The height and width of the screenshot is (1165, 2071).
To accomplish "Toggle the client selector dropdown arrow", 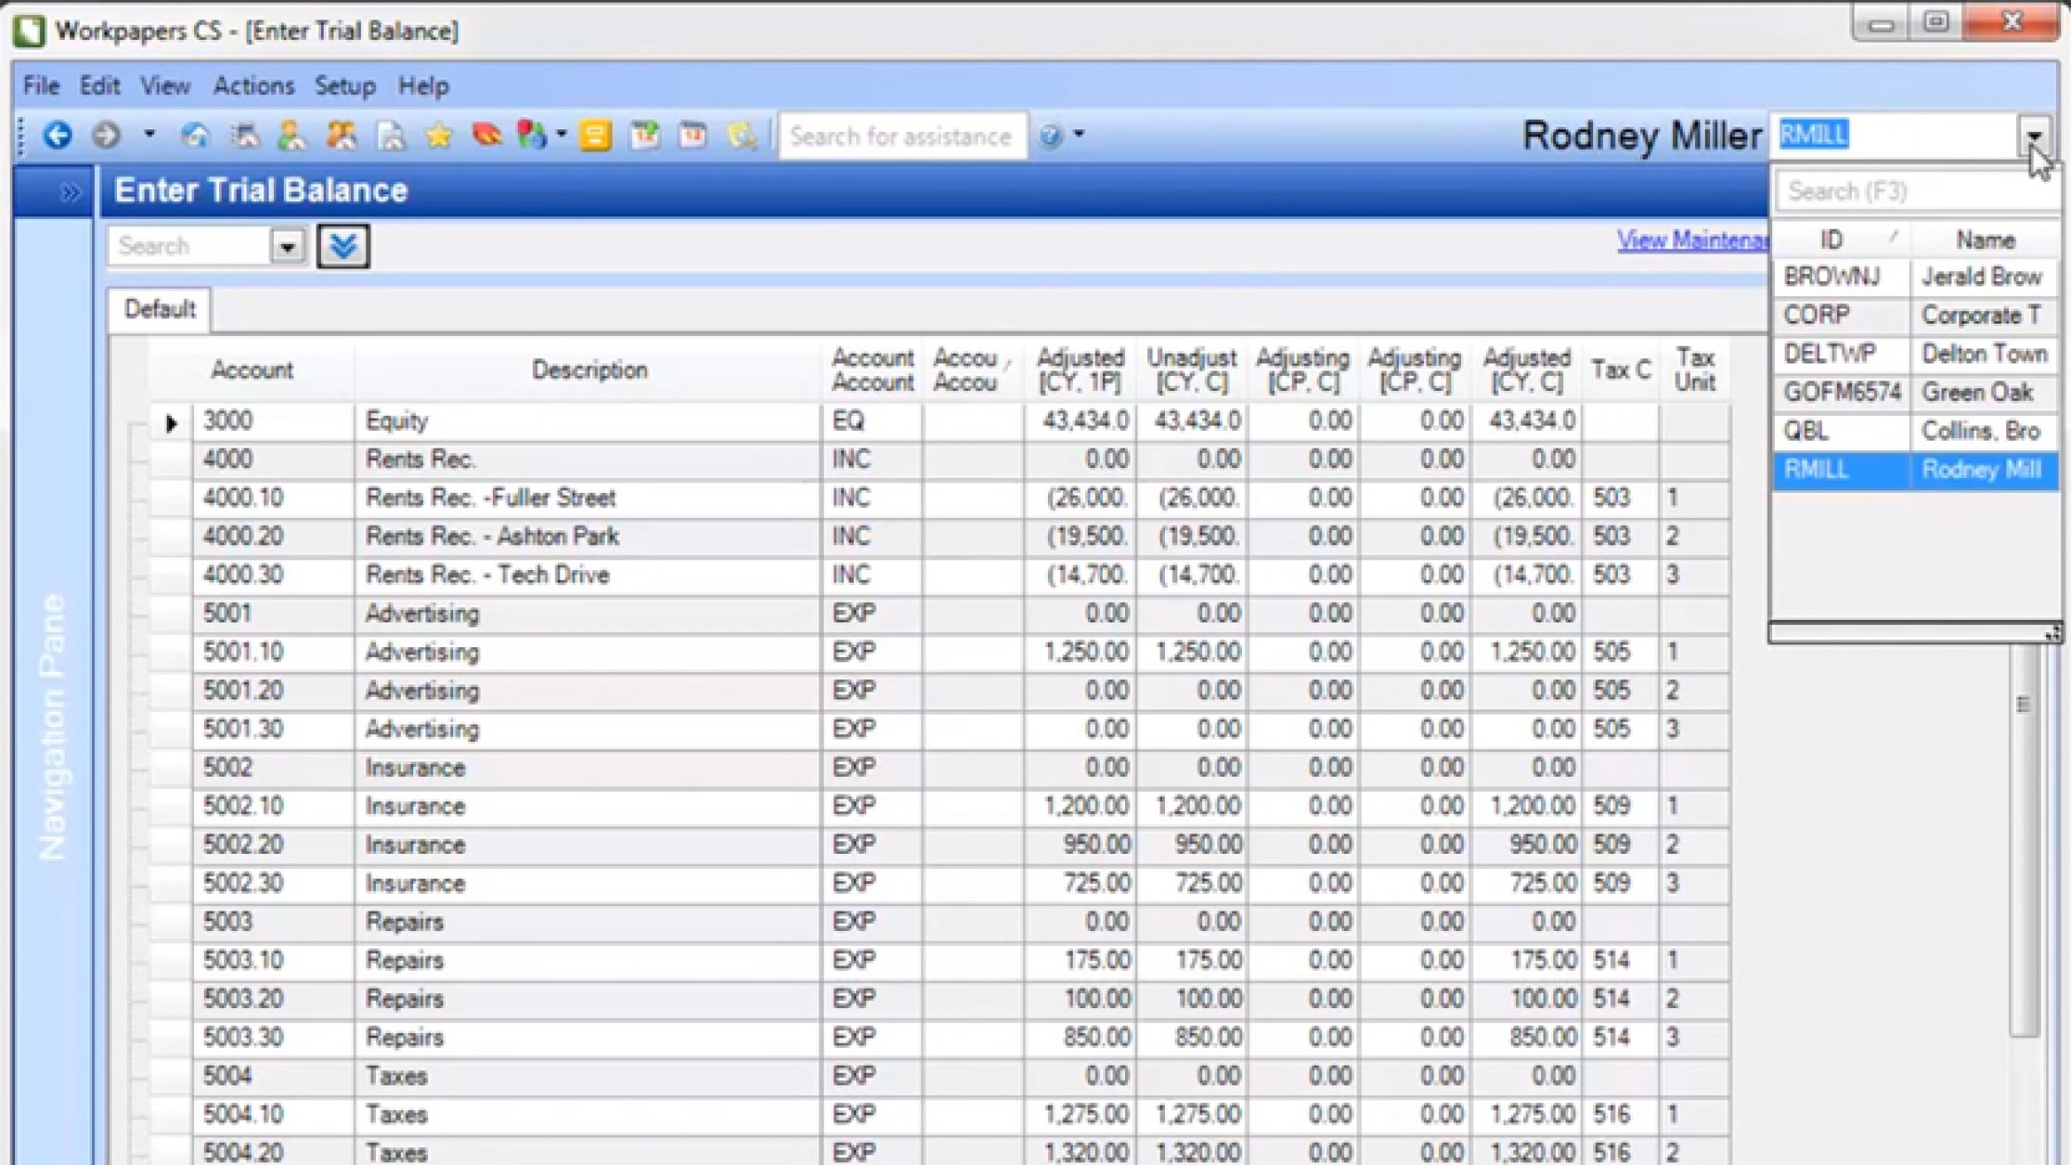I will pyautogui.click(x=2034, y=136).
